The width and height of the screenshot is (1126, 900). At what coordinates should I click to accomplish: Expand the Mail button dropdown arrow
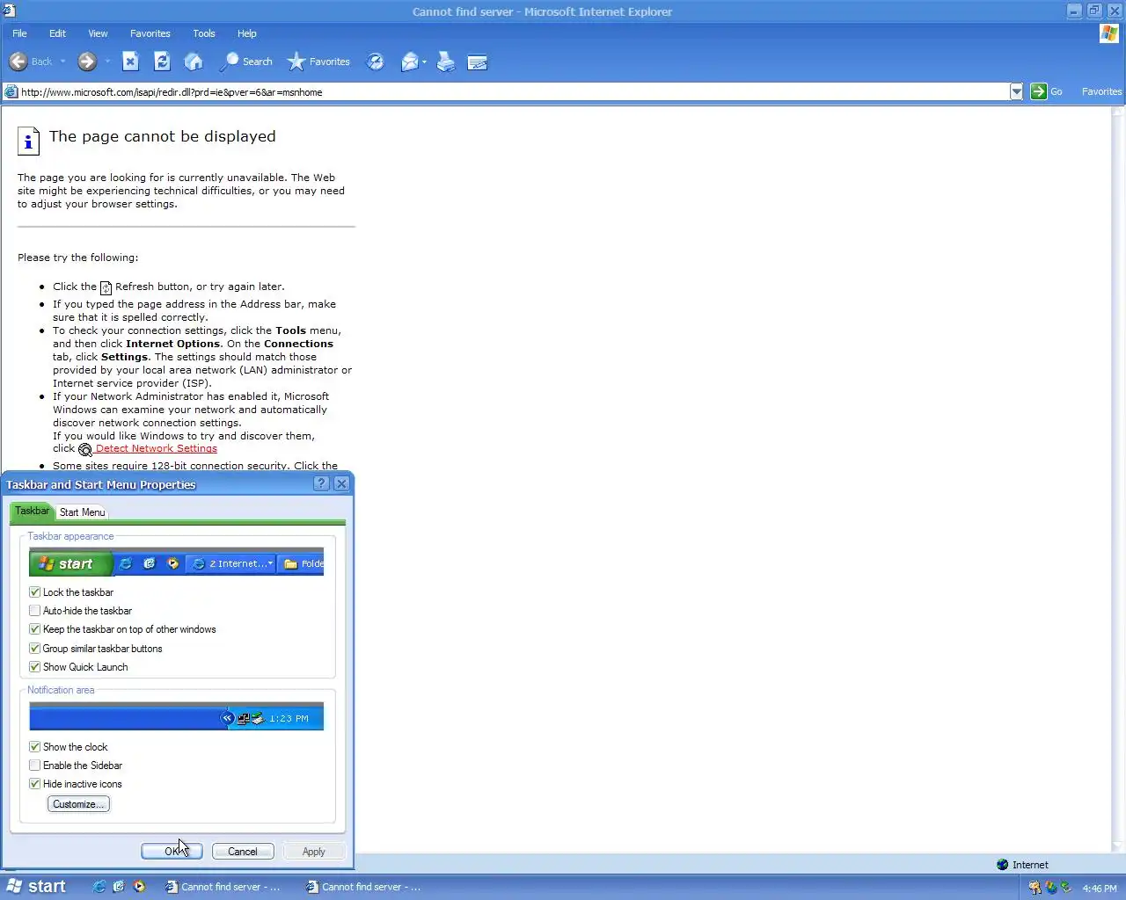click(424, 62)
